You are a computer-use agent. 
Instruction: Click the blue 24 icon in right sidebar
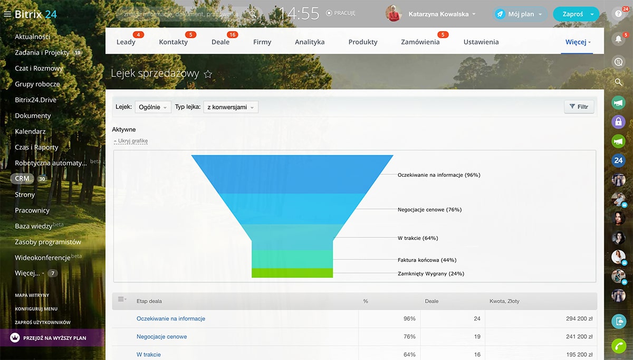click(x=618, y=161)
